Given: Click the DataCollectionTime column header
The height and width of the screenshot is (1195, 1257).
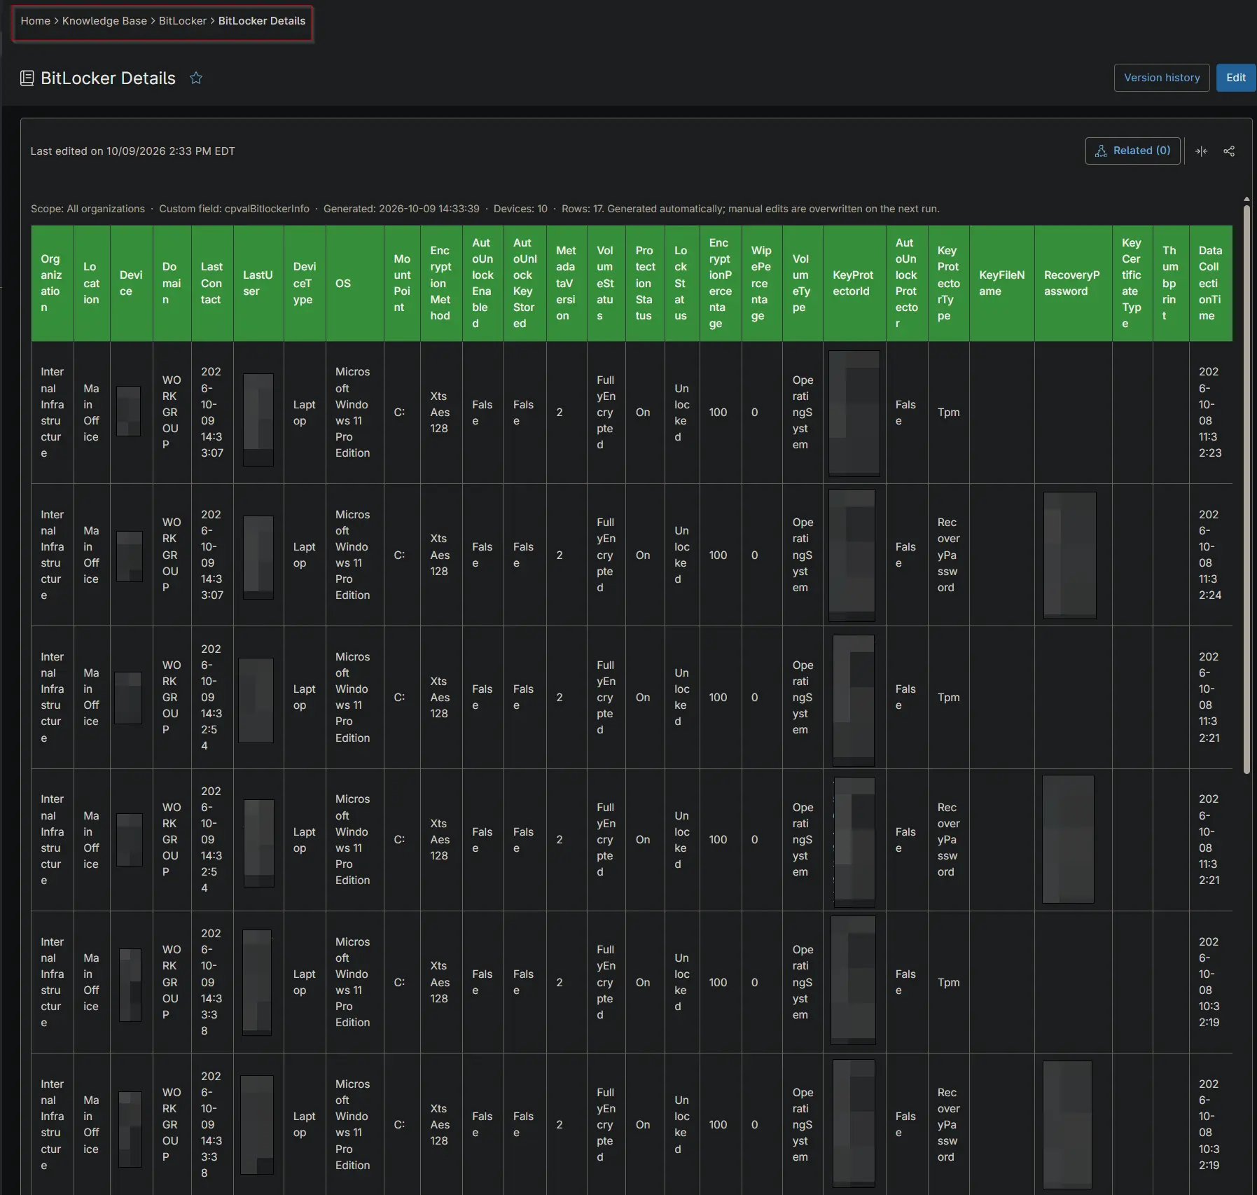Looking at the screenshot, I should coord(1211,283).
